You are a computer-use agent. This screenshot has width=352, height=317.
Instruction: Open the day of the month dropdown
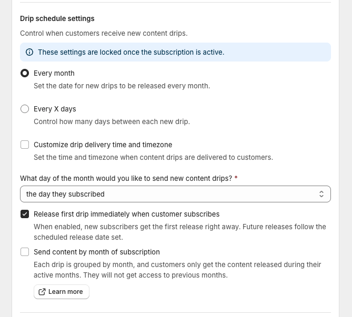click(x=175, y=194)
